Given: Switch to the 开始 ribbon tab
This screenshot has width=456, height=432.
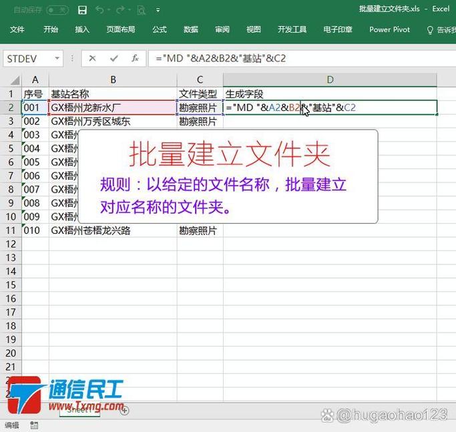Looking at the screenshot, I should click(x=51, y=29).
